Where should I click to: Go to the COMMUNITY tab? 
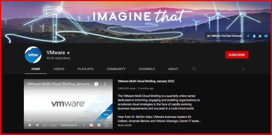pos(116,69)
